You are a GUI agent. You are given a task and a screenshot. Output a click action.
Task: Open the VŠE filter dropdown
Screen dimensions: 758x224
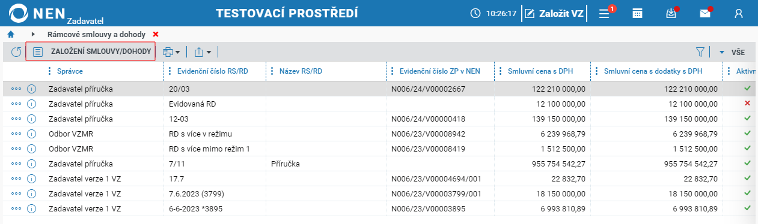(732, 52)
